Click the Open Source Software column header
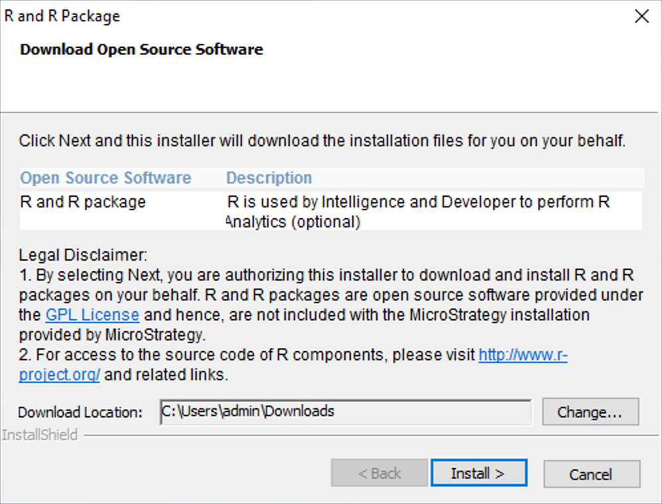The image size is (662, 504). tap(105, 178)
